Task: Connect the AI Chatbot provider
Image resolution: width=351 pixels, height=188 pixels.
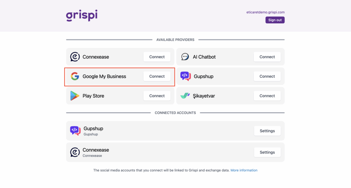Action: [x=267, y=57]
